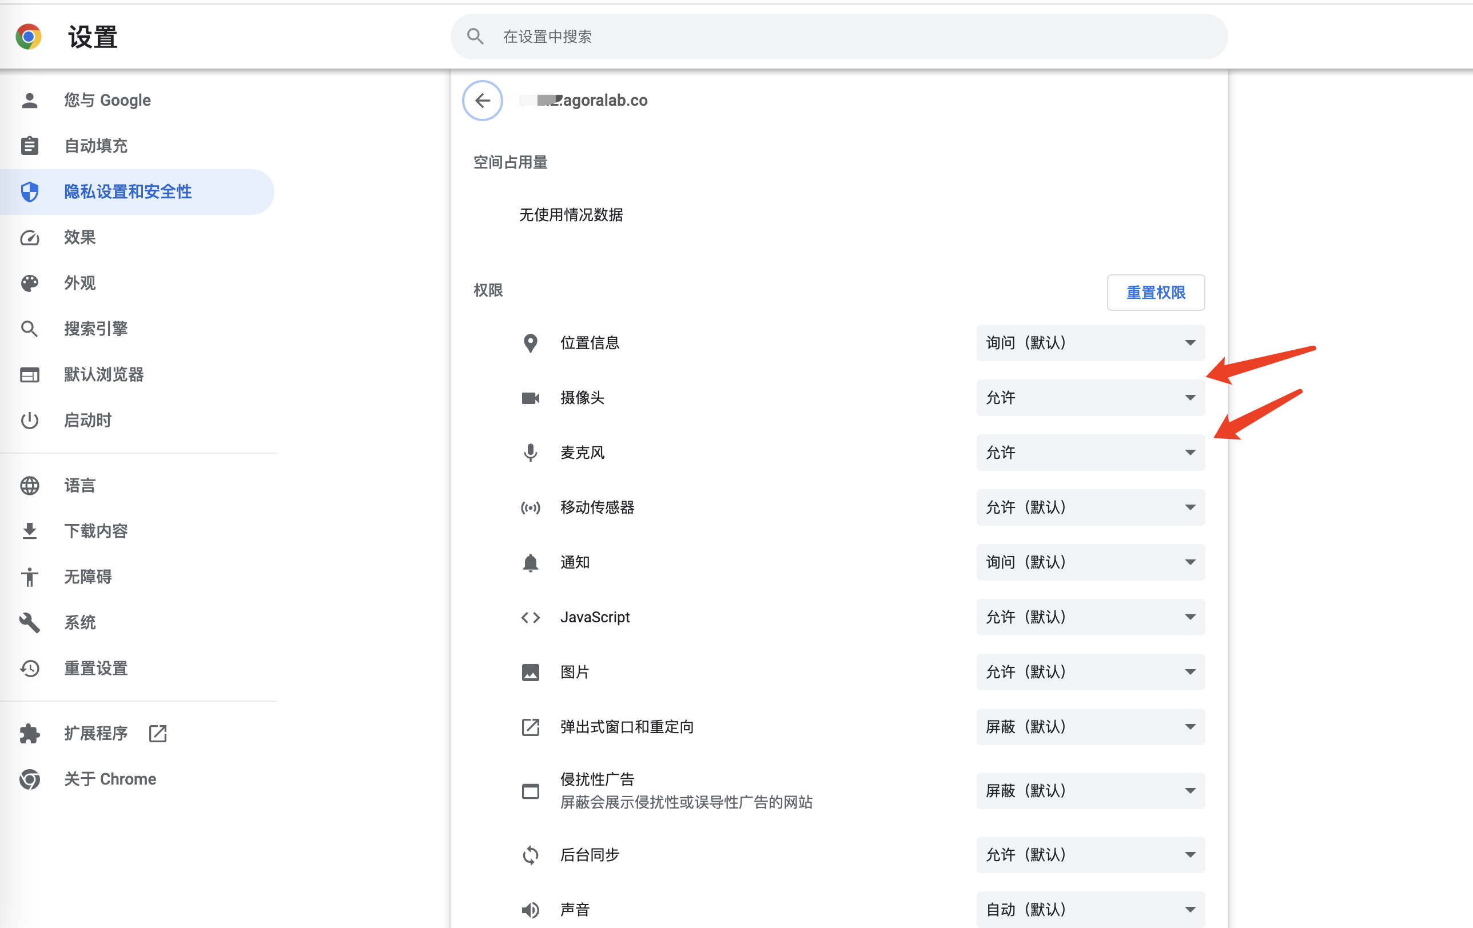Open the 无障碍 settings section
Viewport: 1473px width, 928px height.
(137, 577)
